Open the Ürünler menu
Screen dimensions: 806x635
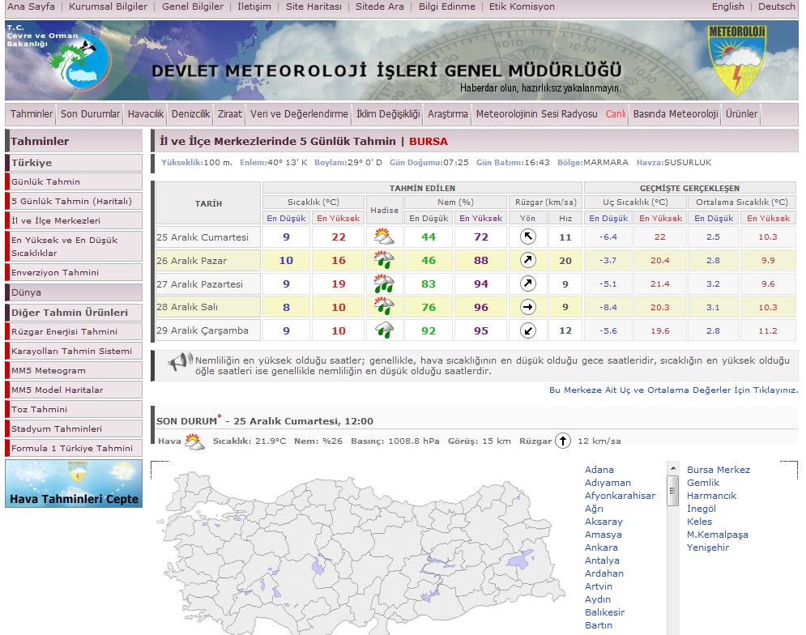pos(741,113)
